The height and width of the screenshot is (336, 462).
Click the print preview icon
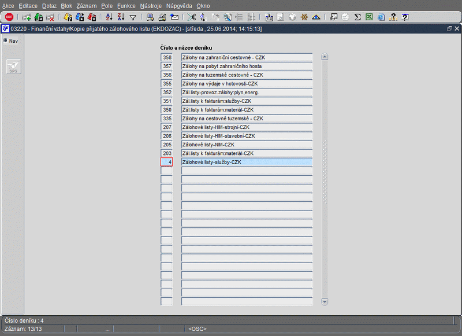point(162,17)
